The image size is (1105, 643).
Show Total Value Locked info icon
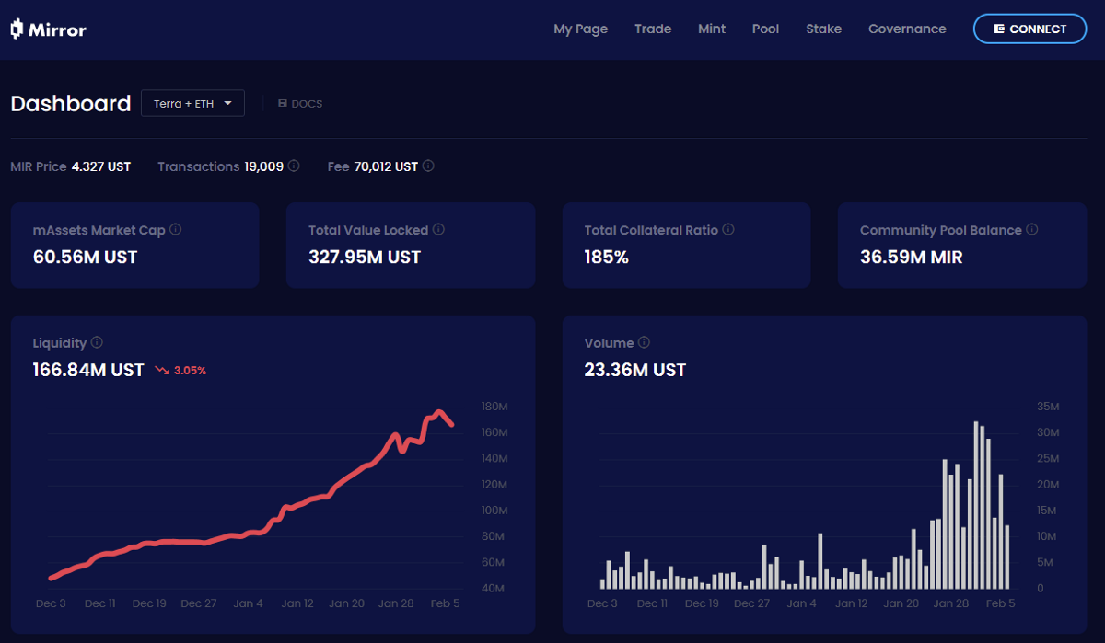pyautogui.click(x=438, y=229)
